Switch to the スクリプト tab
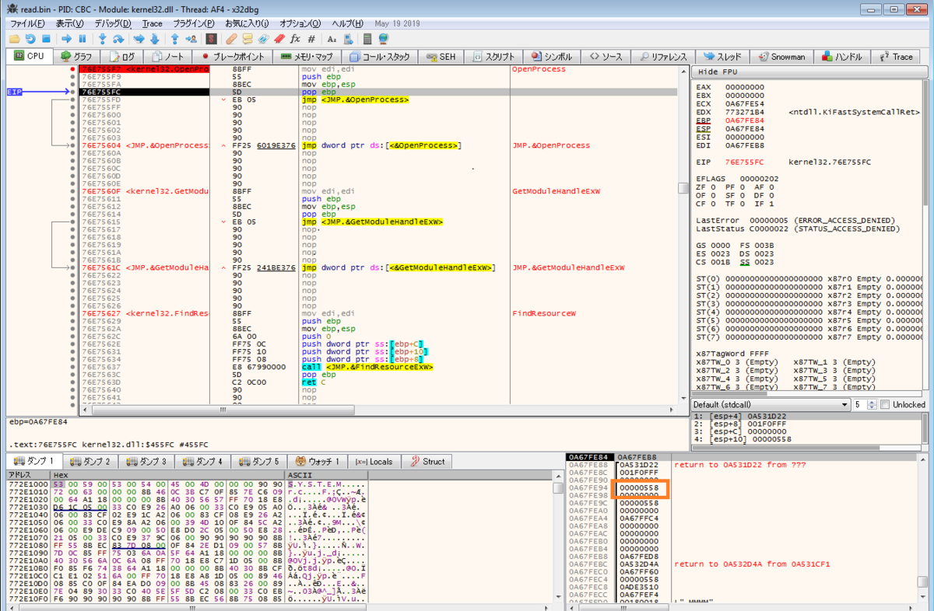The width and height of the screenshot is (934, 611). tap(493, 57)
